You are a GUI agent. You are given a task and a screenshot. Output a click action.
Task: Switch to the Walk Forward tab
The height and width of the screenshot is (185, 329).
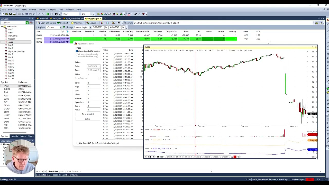tap(73, 171)
